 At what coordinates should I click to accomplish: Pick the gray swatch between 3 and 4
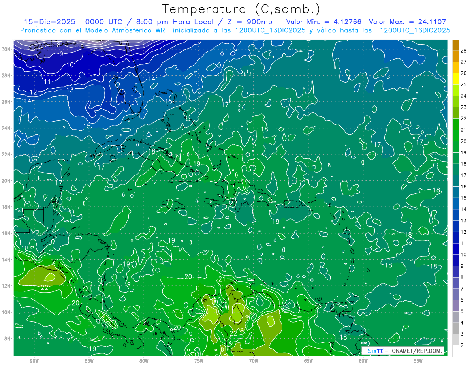[x=455, y=328]
